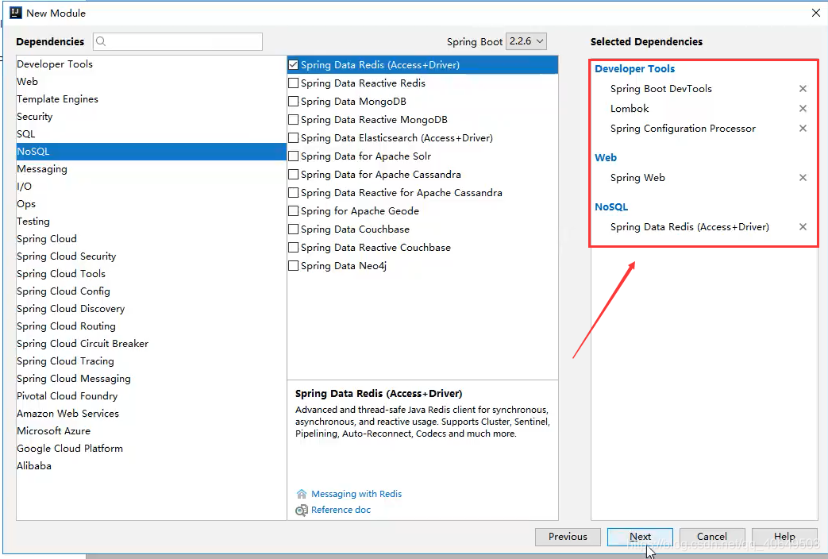Select the Alibaba category

(151, 465)
